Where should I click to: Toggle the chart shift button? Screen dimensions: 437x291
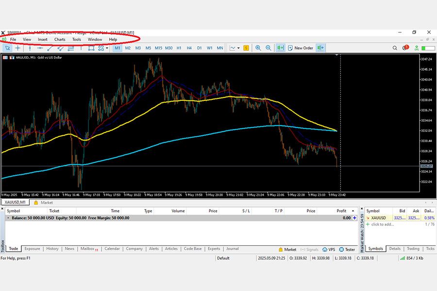321,48
